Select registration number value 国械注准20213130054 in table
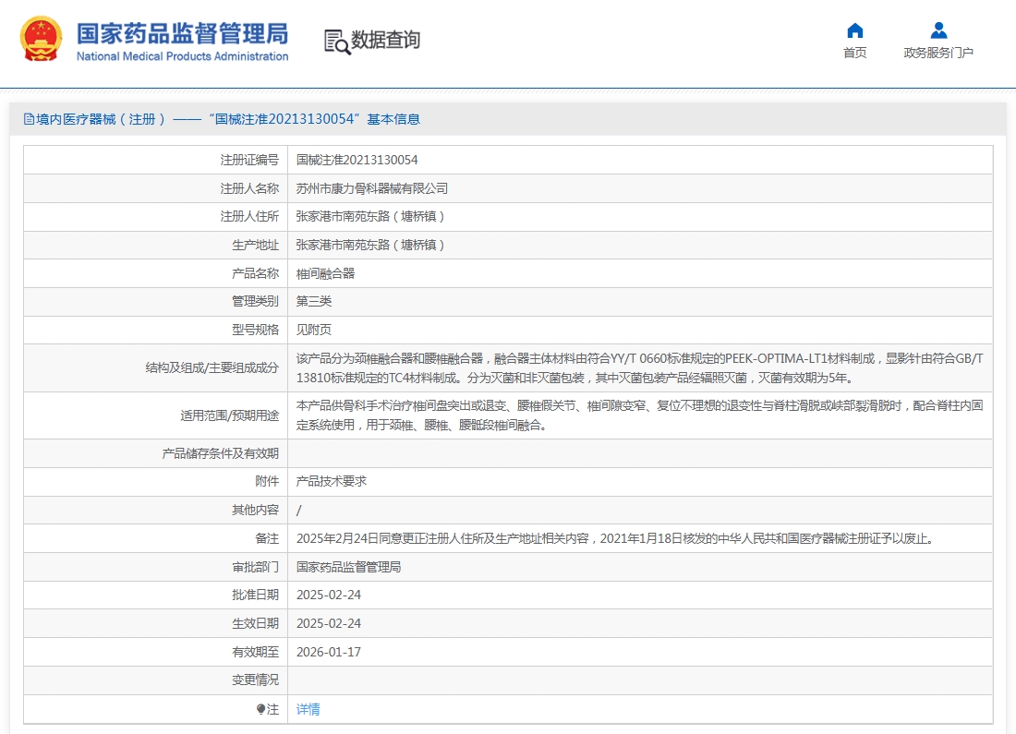This screenshot has height=734, width=1016. [357, 160]
